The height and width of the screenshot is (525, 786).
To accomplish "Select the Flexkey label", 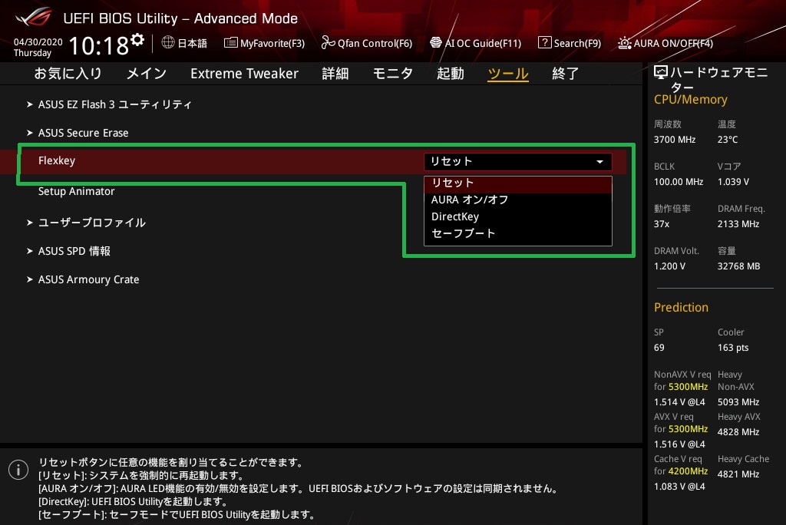I will pos(57,160).
